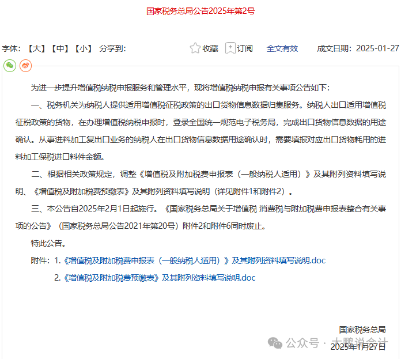Set font size to 大 (large)

pos(37,48)
